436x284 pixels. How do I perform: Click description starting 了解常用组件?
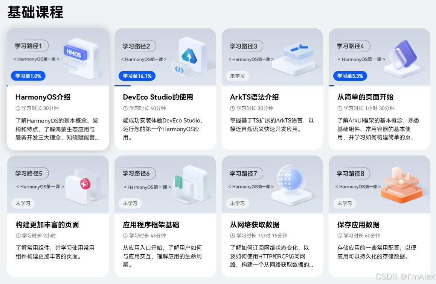[x=55, y=252]
